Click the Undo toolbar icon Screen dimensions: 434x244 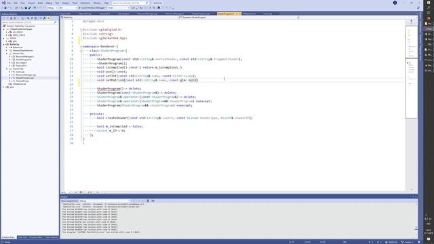tap(35, 7)
